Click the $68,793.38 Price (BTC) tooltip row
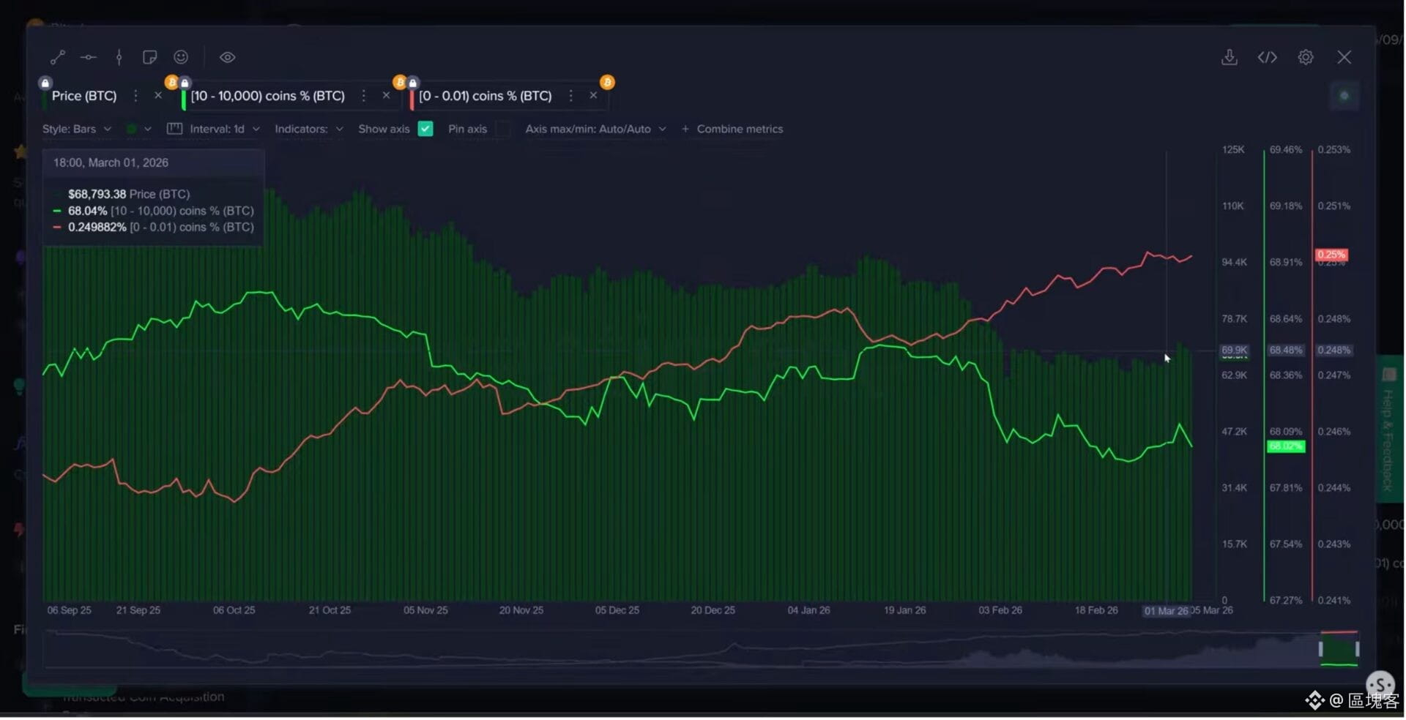Screen dimensions: 1406x720 [128, 194]
